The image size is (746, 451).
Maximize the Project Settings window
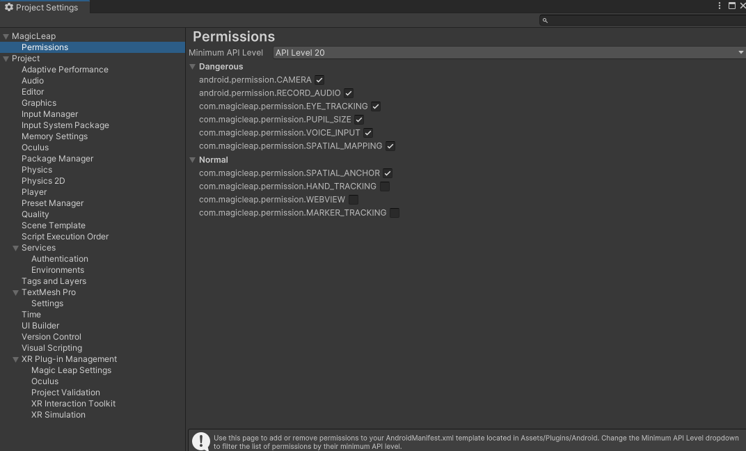(732, 6)
